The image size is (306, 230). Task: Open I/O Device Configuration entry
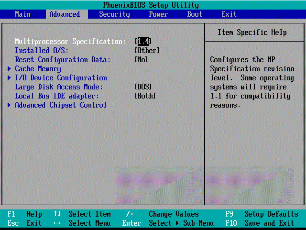61,78
